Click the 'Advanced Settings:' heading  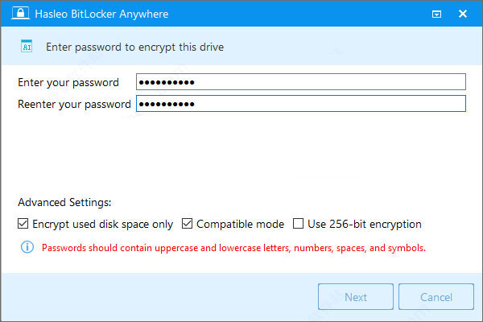tap(64, 203)
